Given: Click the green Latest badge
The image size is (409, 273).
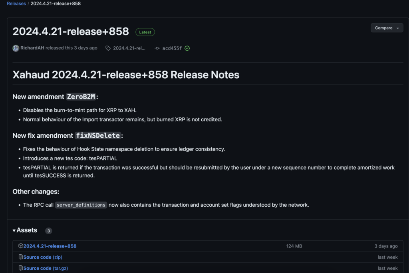Looking at the screenshot, I should pos(145,32).
